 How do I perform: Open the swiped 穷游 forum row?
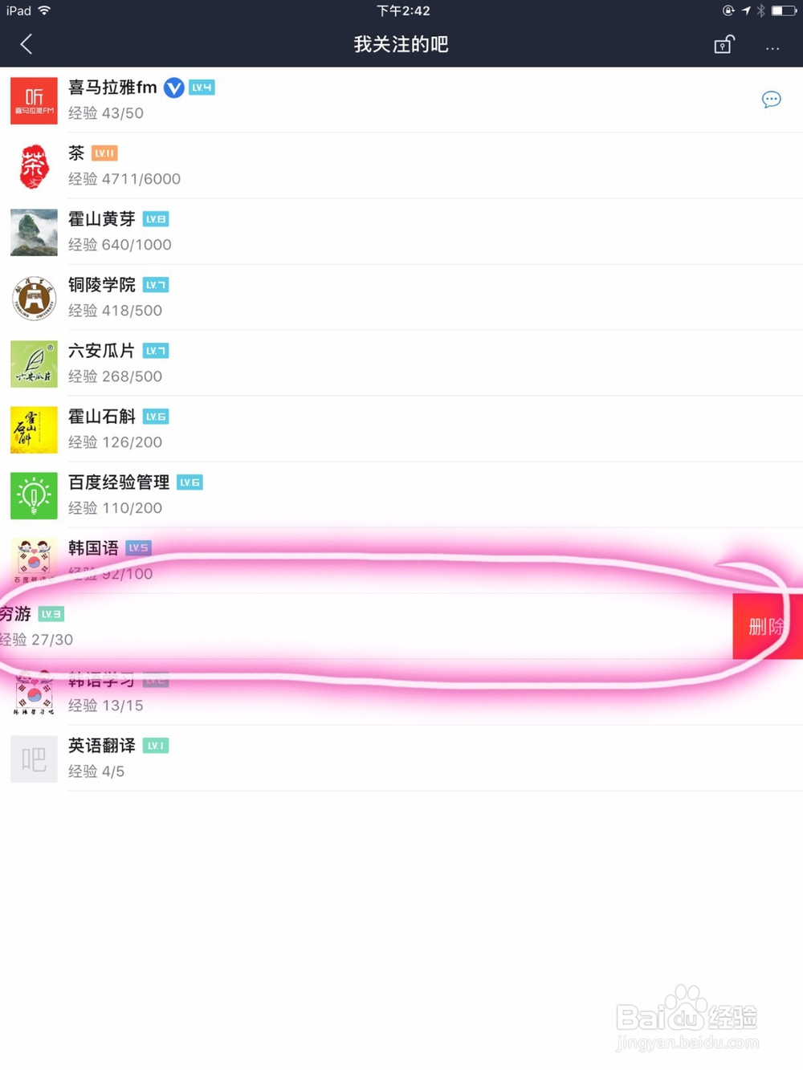tap(366, 627)
